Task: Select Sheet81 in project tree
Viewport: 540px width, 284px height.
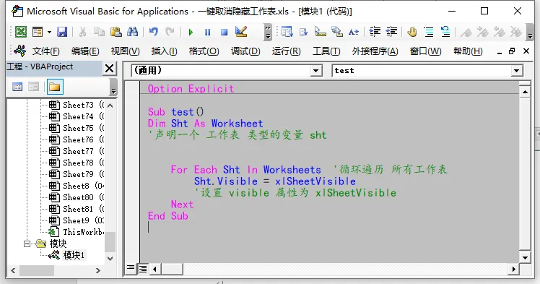Action: [x=77, y=209]
